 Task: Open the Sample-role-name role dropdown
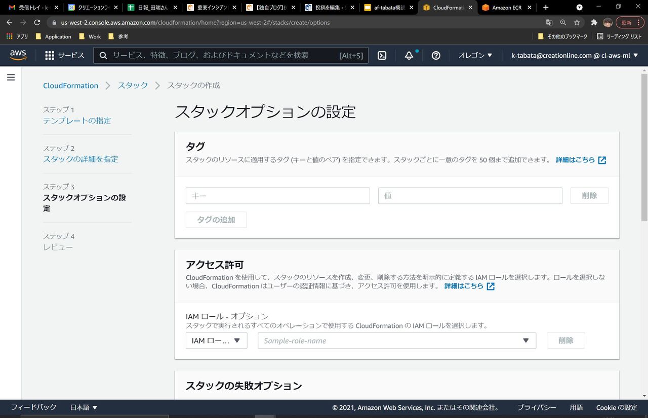pos(397,341)
